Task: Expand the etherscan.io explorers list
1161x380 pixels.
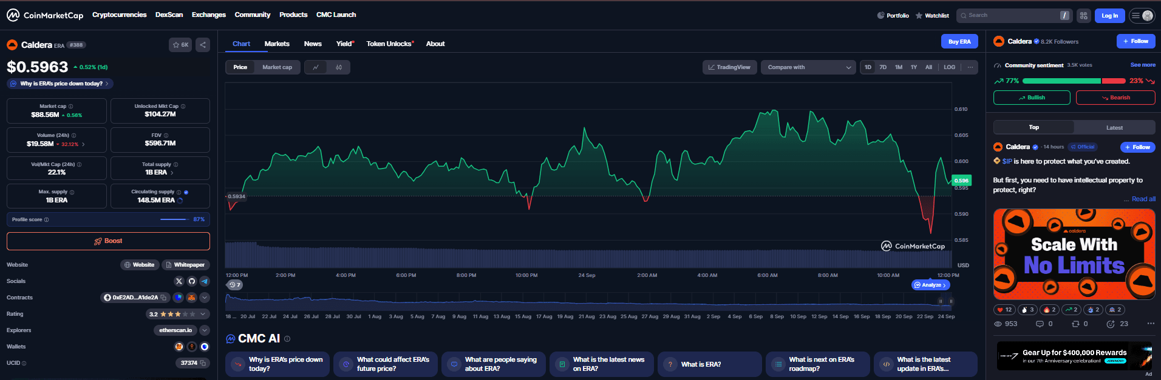Action: tap(205, 330)
